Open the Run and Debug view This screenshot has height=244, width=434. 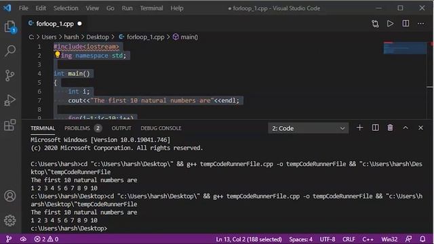[x=10, y=100]
